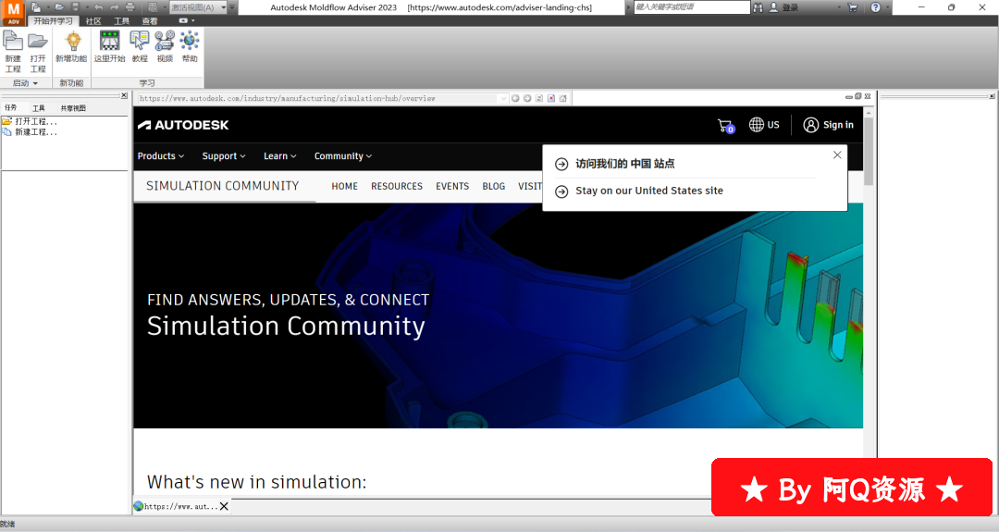This screenshot has height=532, width=999.
Task: Click the undo arrow in quick access toolbar
Action: click(99, 7)
